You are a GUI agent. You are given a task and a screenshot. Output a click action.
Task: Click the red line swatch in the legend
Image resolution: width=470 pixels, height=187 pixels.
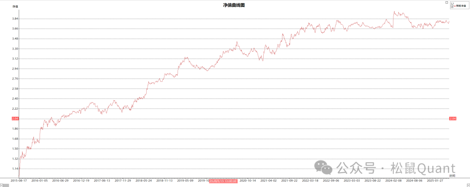click(455, 6)
